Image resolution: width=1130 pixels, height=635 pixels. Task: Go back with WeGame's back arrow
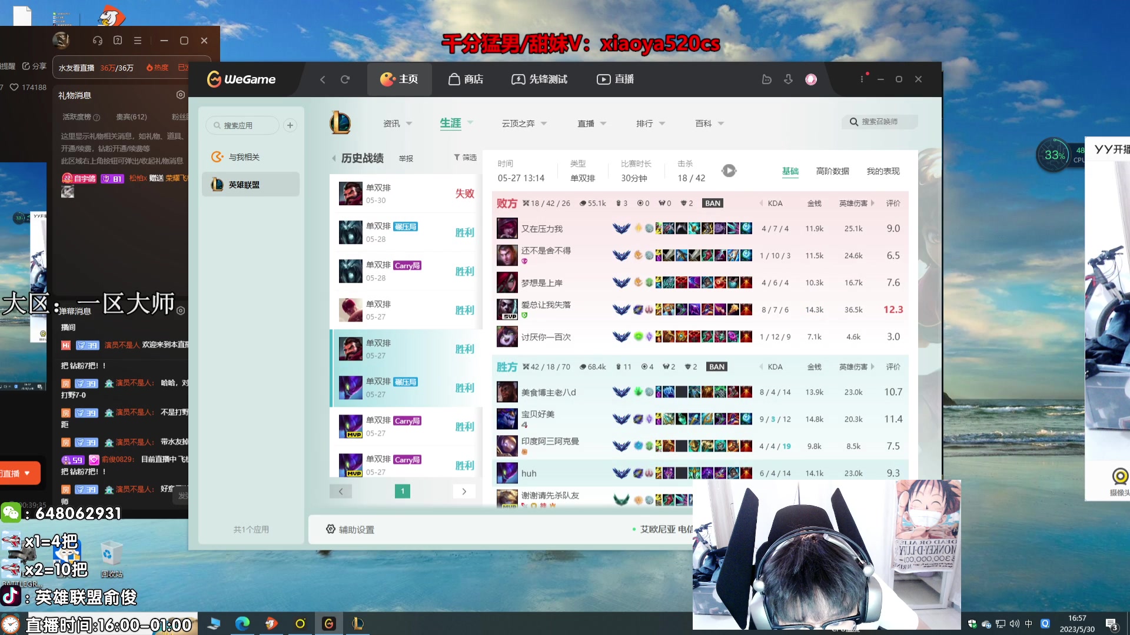[323, 79]
